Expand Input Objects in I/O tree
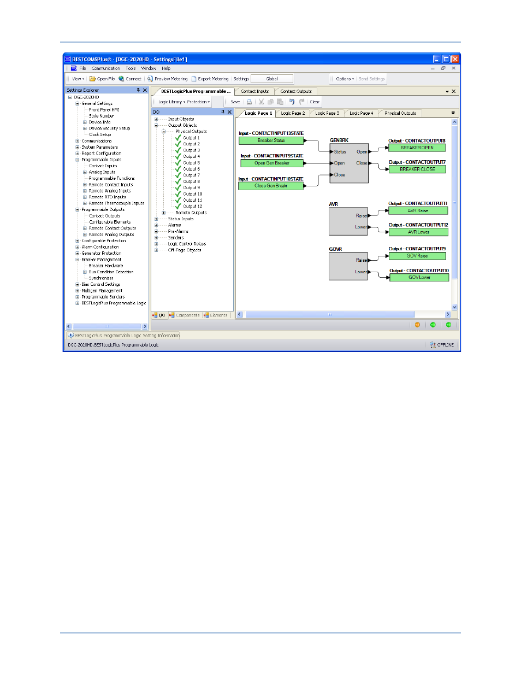This screenshot has height=675, width=521. coord(156,119)
